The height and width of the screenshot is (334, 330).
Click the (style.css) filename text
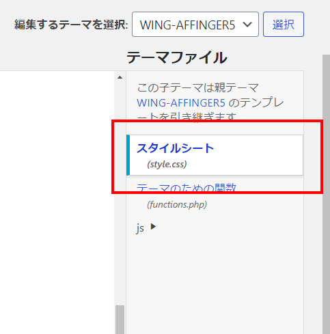(x=167, y=164)
